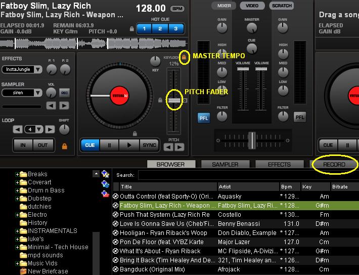Click the left deck filter knob
This screenshot has width=359, height=275.
click(222, 116)
